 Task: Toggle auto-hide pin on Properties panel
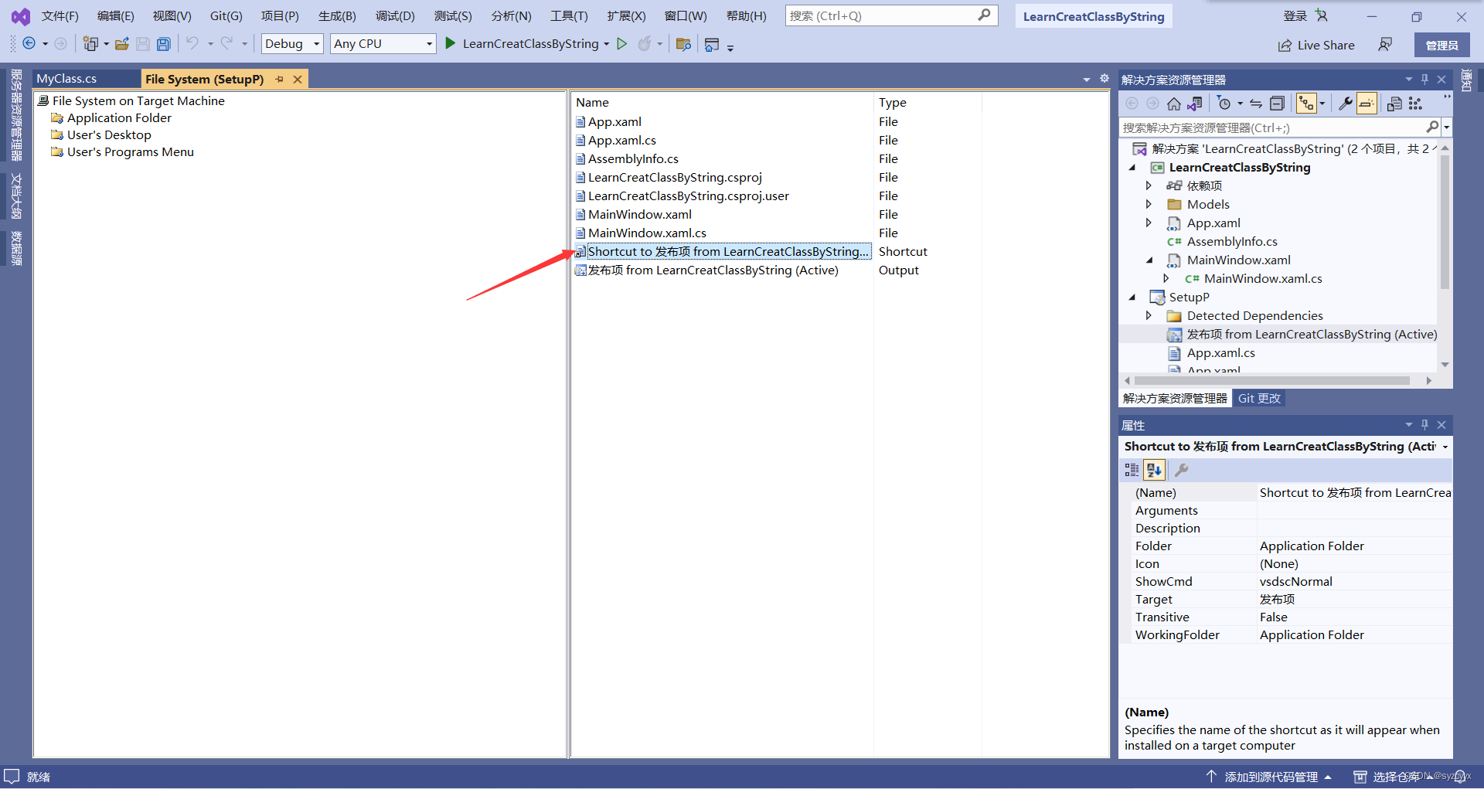tap(1424, 424)
